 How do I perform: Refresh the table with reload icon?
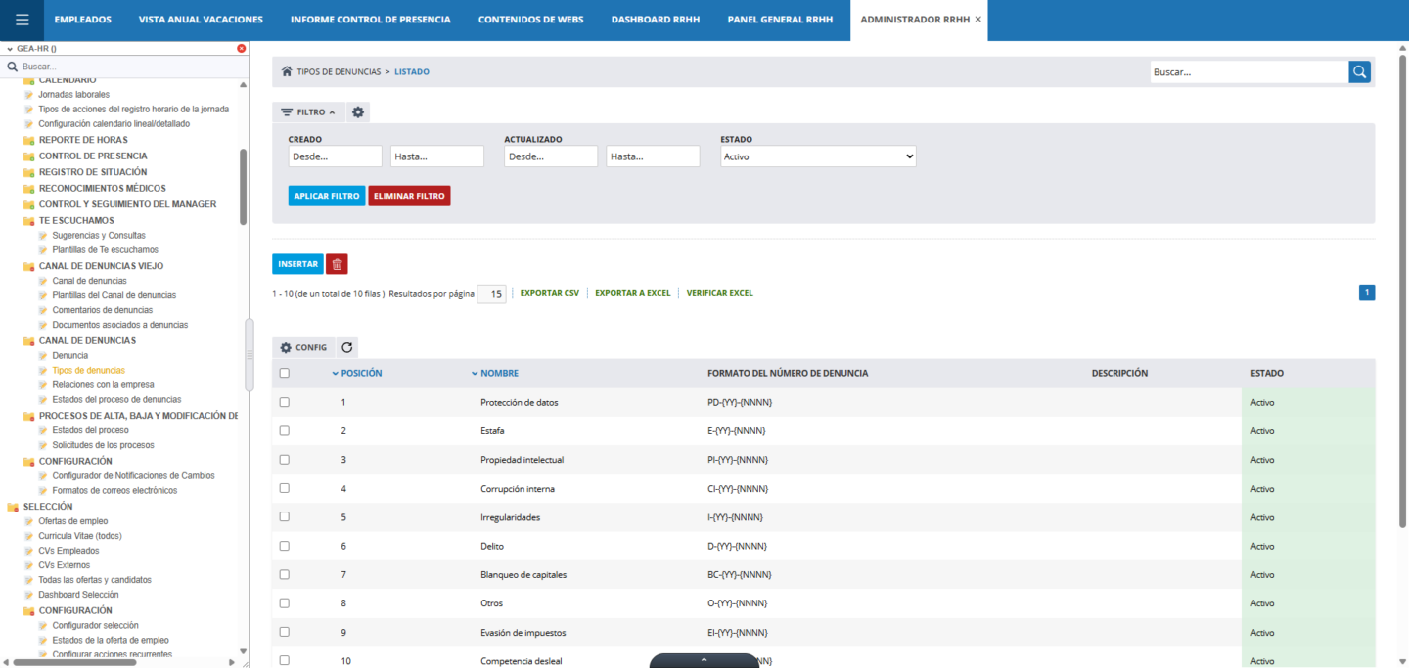click(x=347, y=347)
